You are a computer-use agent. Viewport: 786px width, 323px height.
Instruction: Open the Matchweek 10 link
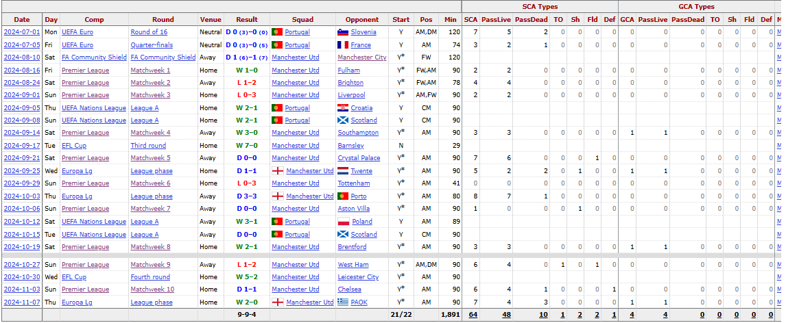152,289
